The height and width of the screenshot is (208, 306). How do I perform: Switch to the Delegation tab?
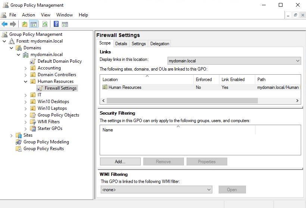pyautogui.click(x=160, y=44)
